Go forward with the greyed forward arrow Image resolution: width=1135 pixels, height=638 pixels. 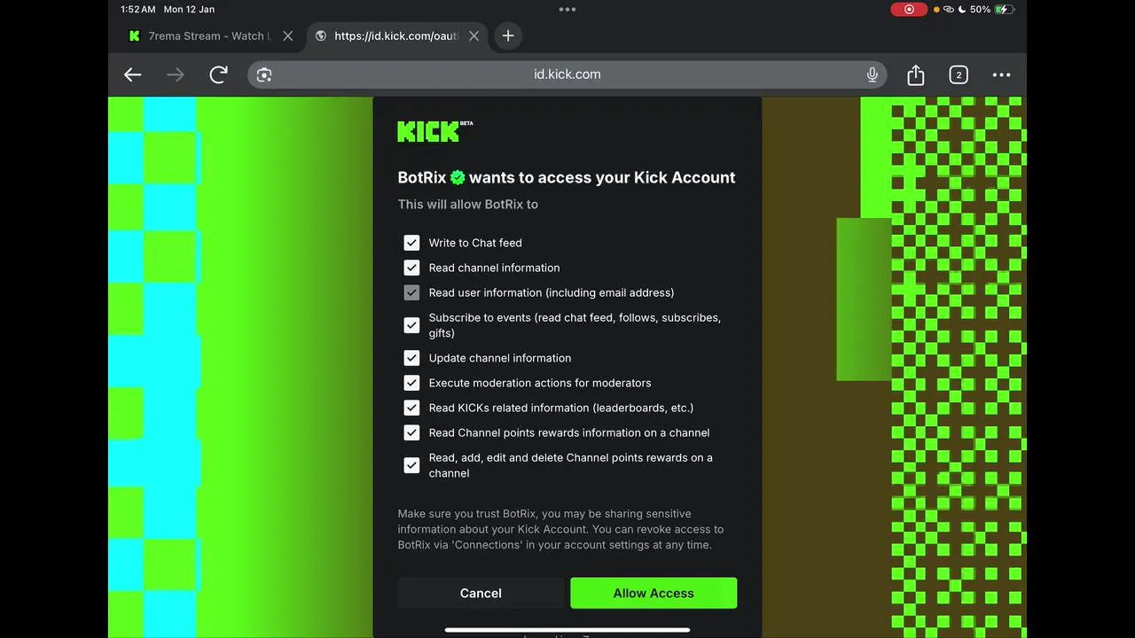(x=176, y=75)
